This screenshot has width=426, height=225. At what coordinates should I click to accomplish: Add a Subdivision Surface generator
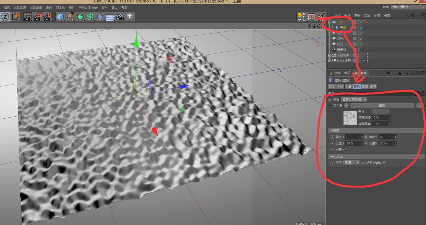pyautogui.click(x=80, y=17)
